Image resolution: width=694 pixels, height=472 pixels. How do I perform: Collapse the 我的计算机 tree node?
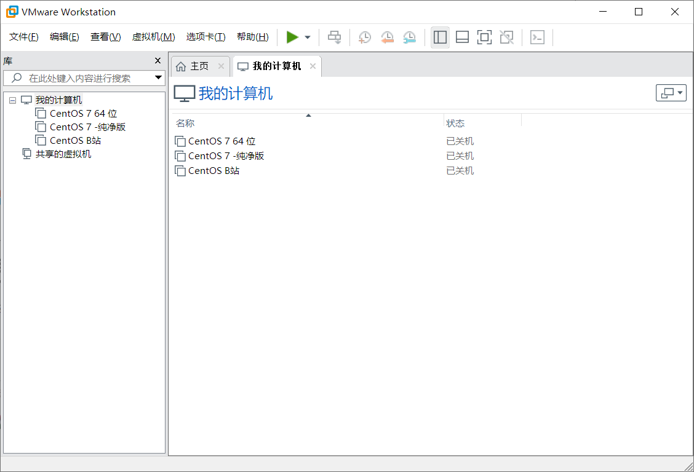pyautogui.click(x=12, y=100)
